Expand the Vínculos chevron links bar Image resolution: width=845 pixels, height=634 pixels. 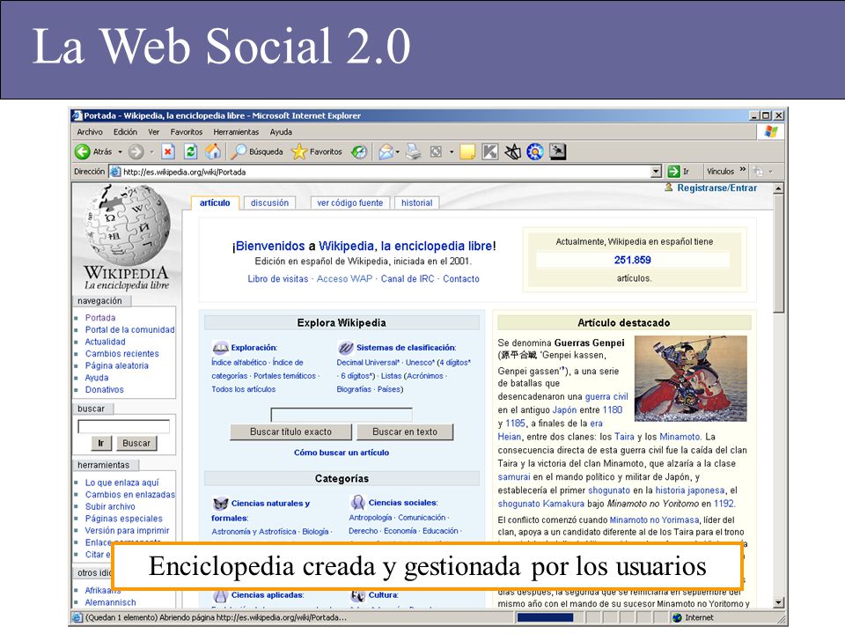743,170
